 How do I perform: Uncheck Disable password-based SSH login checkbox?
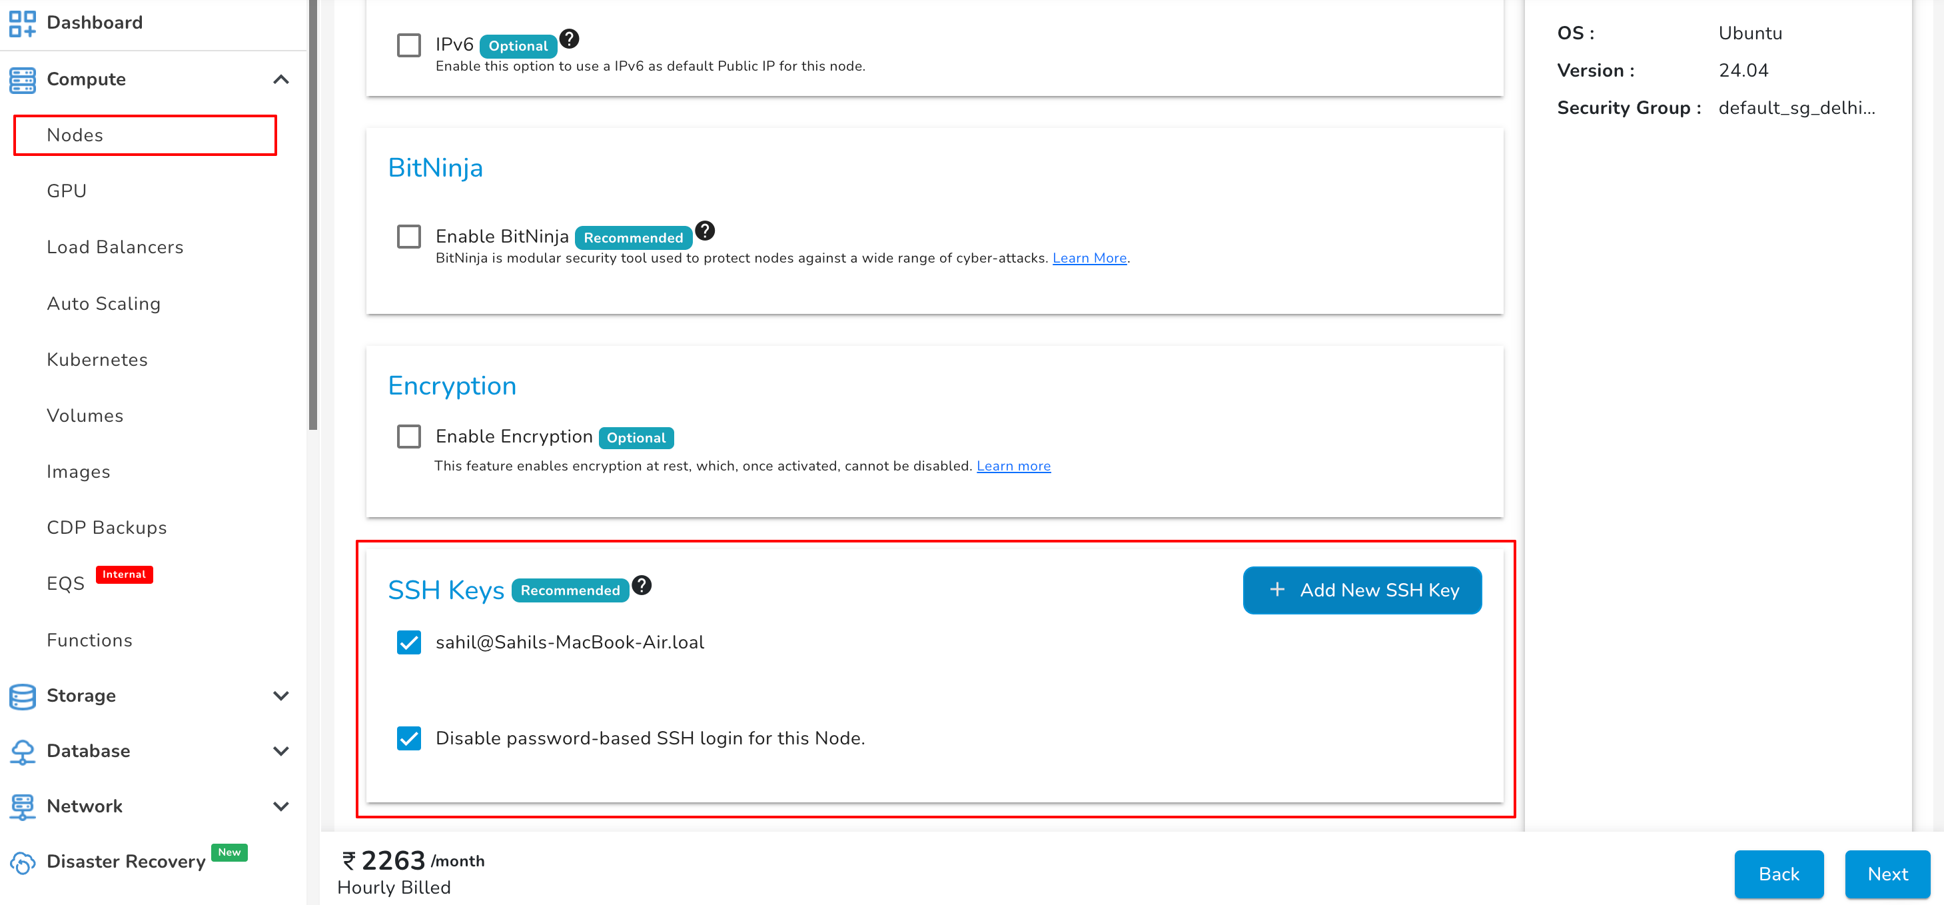[x=408, y=738]
